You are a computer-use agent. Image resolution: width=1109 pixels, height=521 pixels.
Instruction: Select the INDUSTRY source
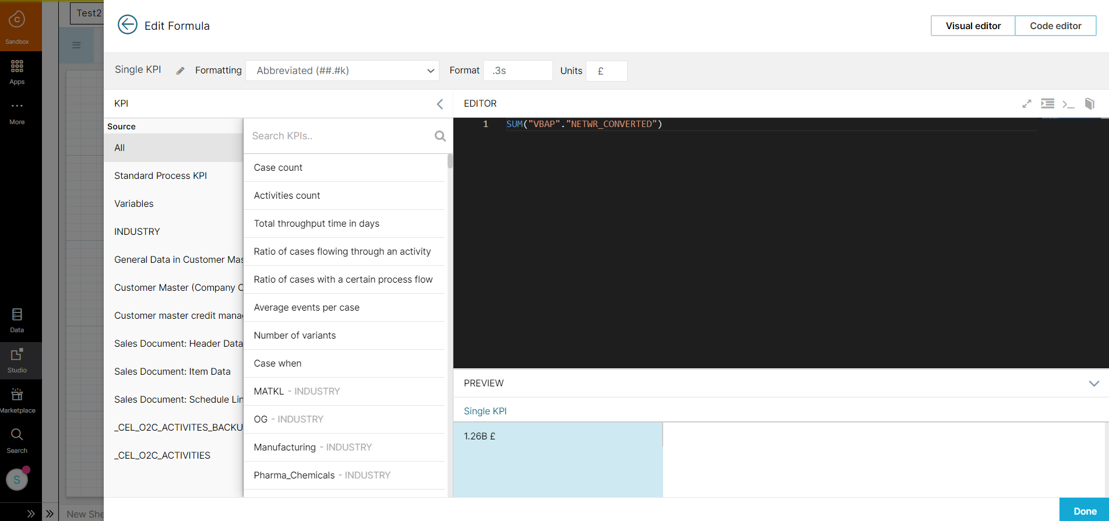click(x=174, y=231)
